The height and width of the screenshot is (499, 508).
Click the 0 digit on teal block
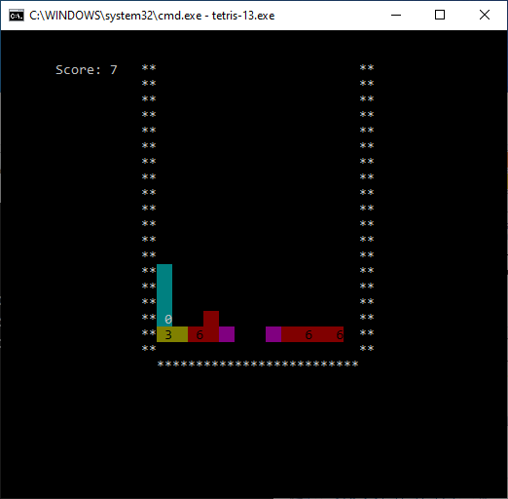tap(168, 320)
